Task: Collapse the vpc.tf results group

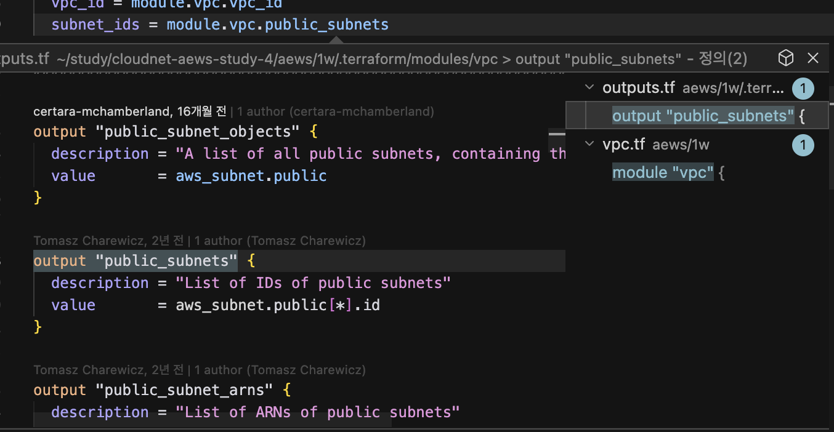Action: [x=589, y=145]
